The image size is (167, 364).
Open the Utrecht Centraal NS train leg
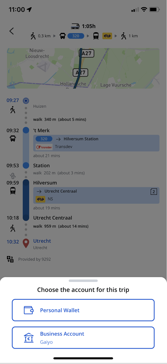[96, 195]
